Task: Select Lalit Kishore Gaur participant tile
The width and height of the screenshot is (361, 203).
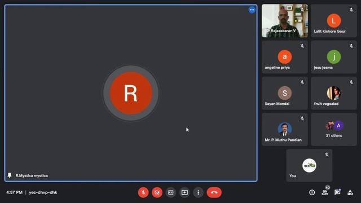Action: [x=334, y=21]
